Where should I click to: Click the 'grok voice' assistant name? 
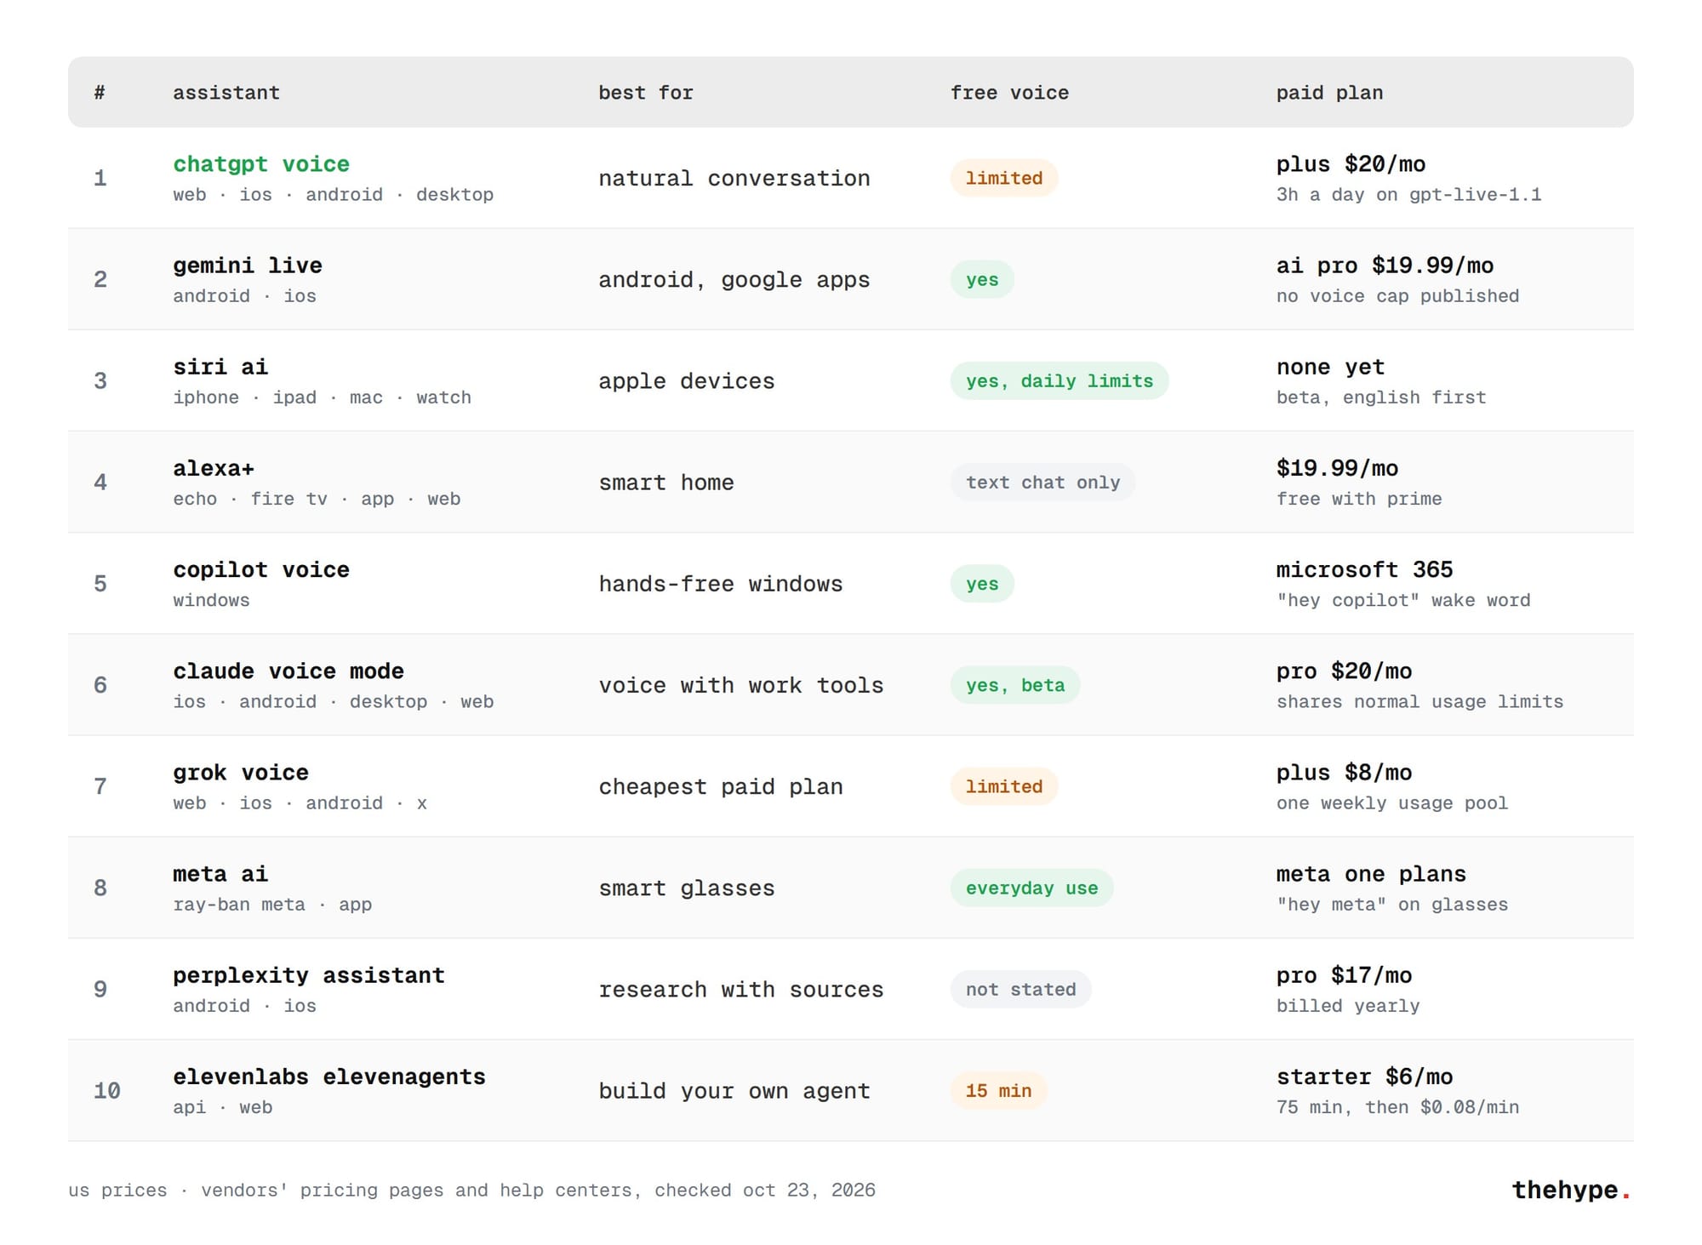click(241, 772)
